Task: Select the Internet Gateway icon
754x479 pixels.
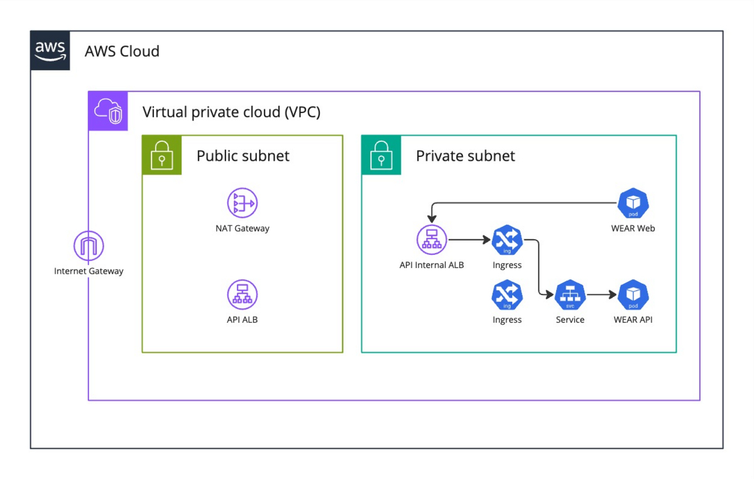Action: (x=89, y=247)
